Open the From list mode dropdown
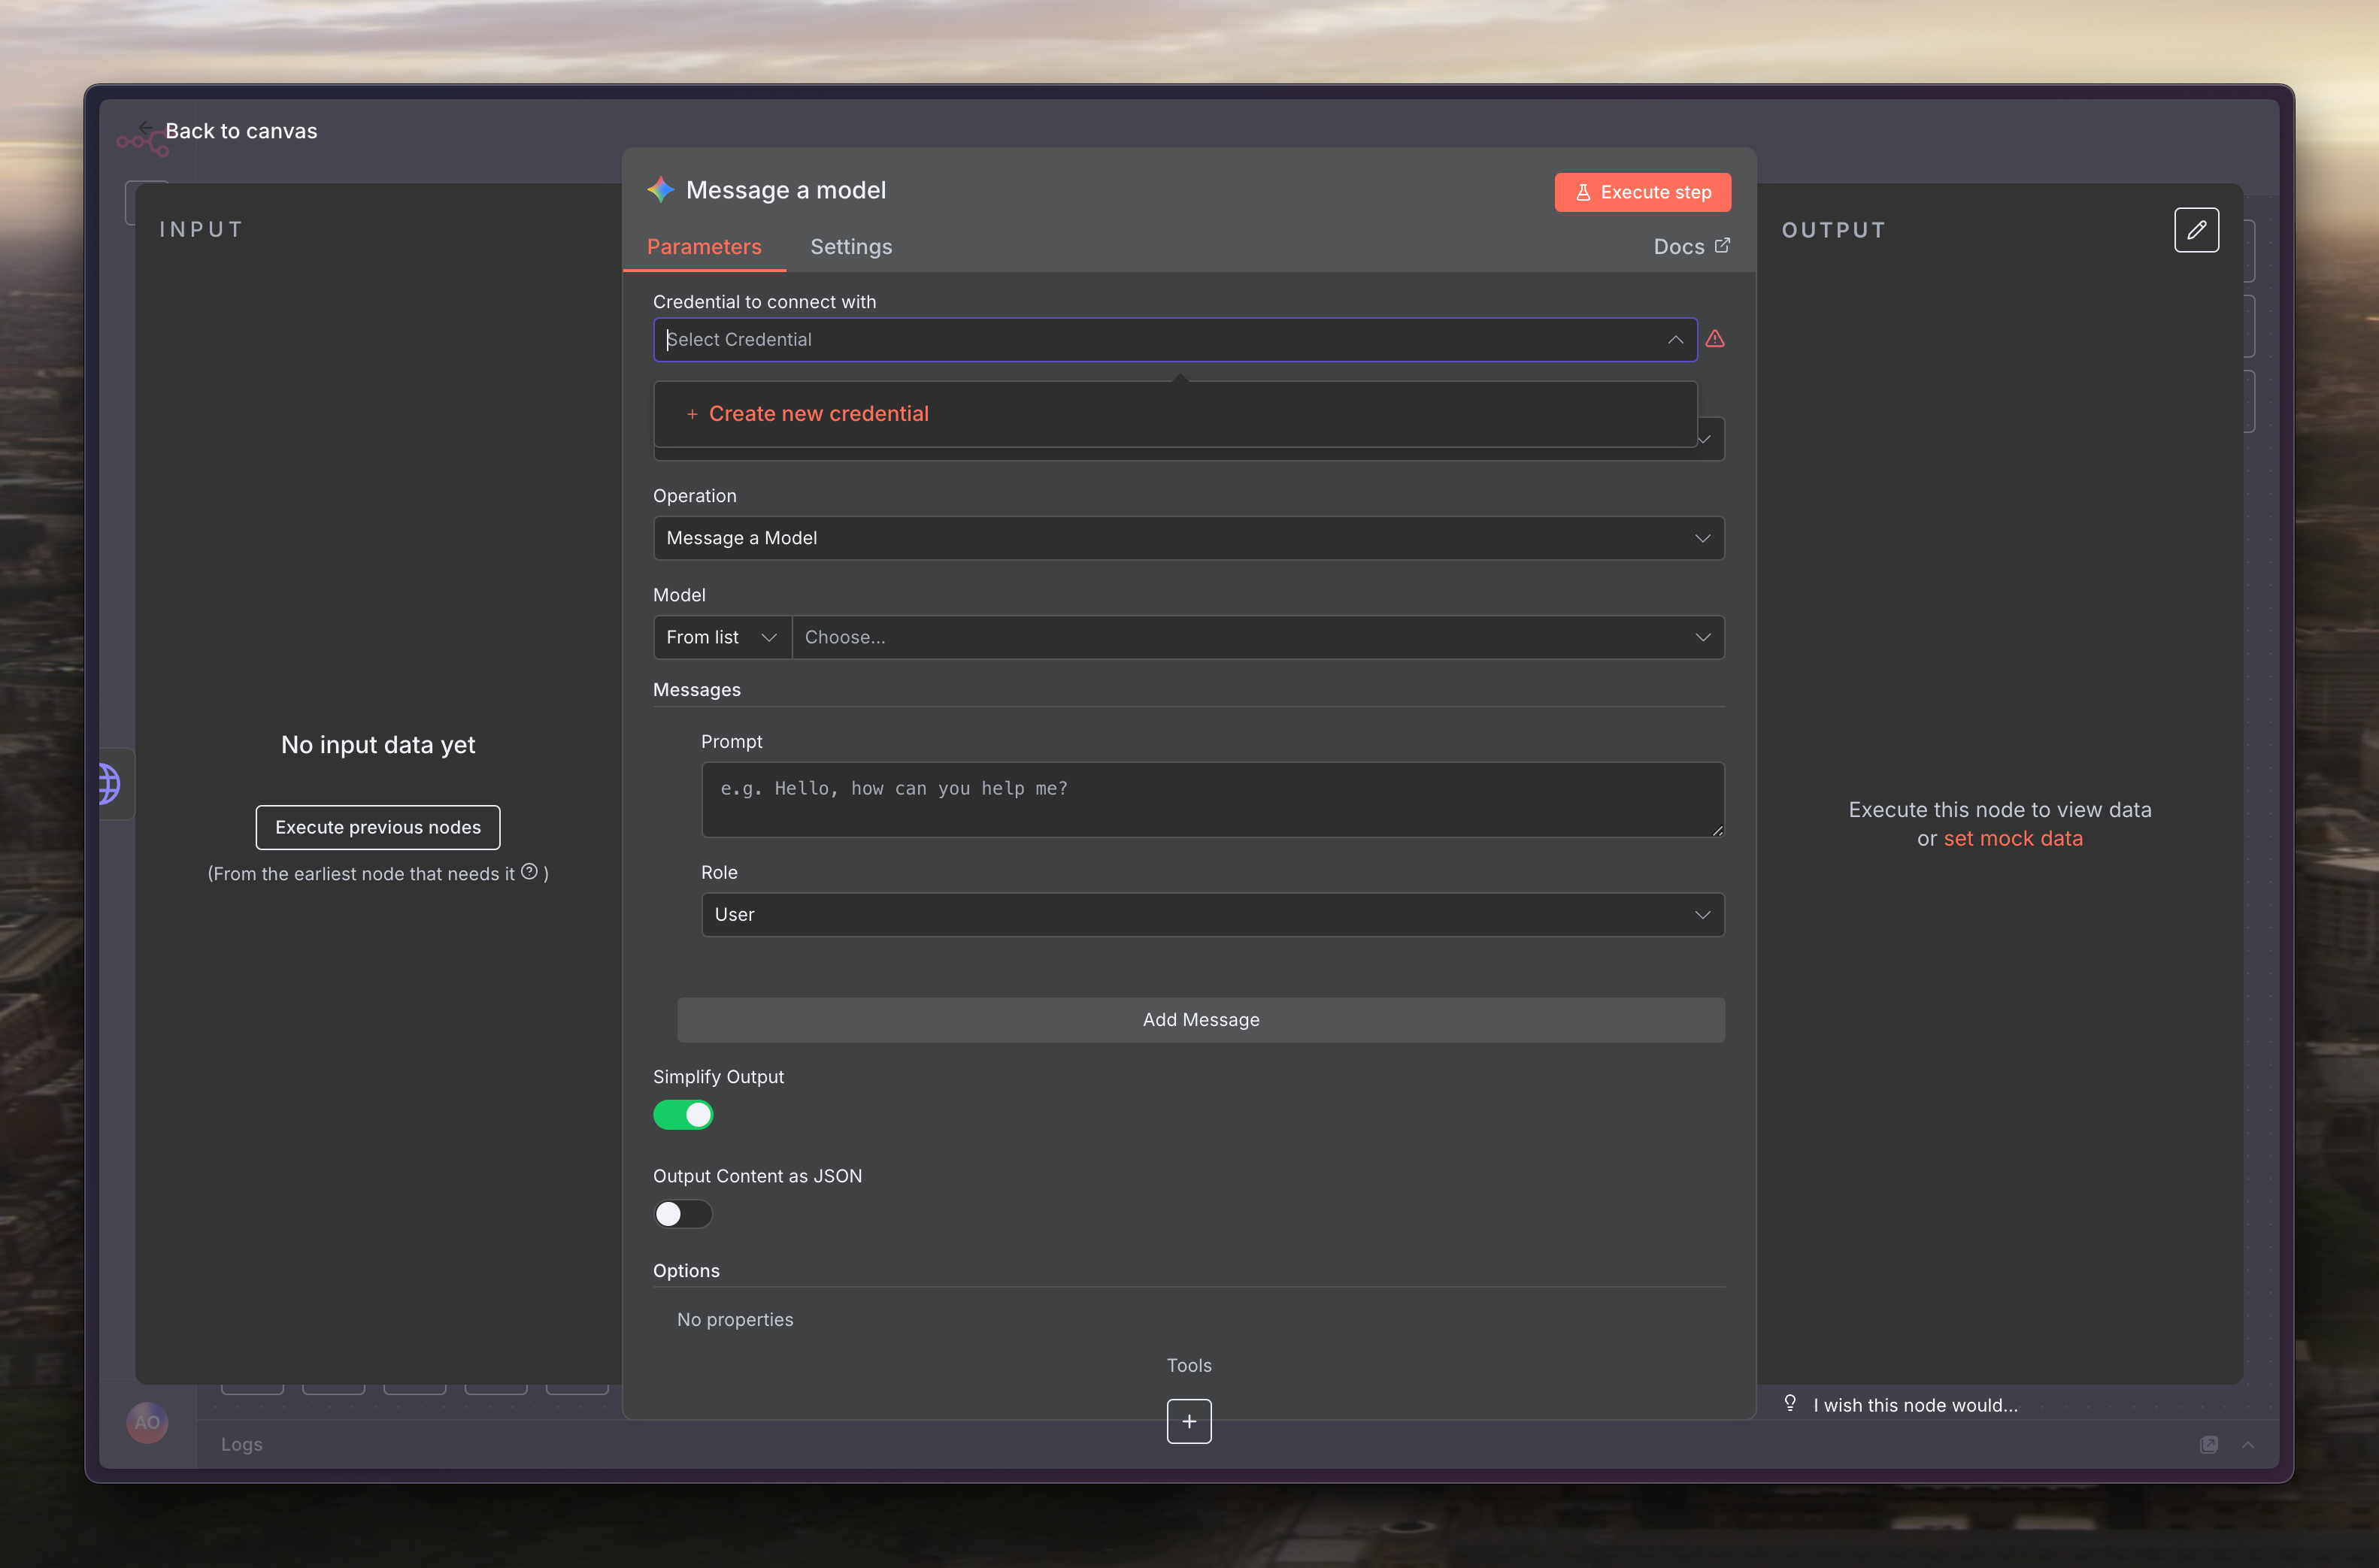The height and width of the screenshot is (1568, 2379). click(x=721, y=637)
